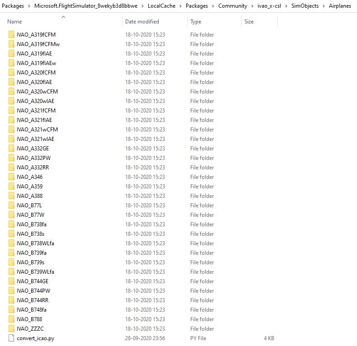Click the IVAO_A319fCFM folder icon

click(x=11, y=35)
